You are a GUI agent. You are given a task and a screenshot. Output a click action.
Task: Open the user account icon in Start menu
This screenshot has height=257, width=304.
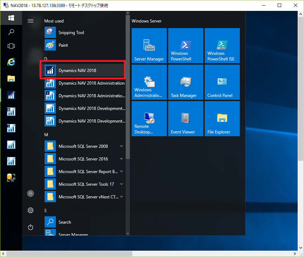(31, 193)
